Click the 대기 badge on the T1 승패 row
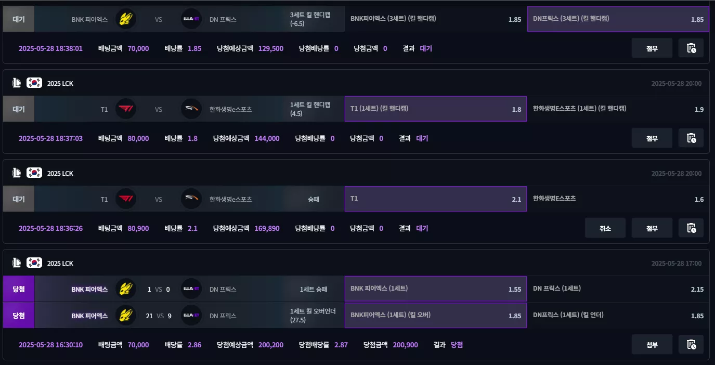The height and width of the screenshot is (365, 715). 19,199
